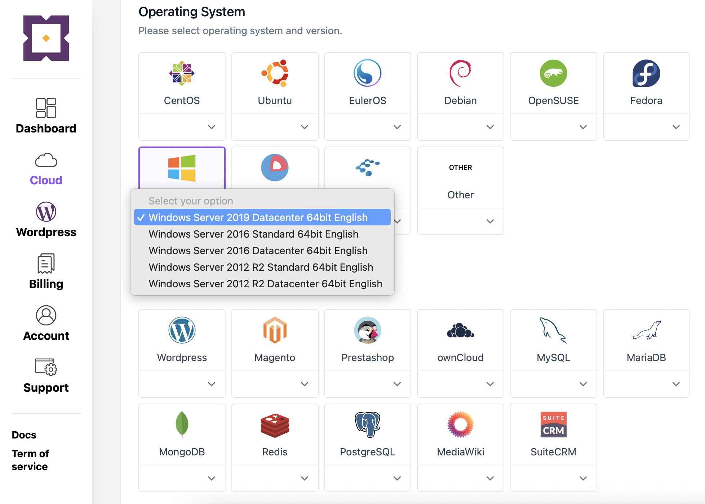Choose Windows Server 2019 Datacenter 64bit English
This screenshot has height=504, width=705.
(262, 217)
